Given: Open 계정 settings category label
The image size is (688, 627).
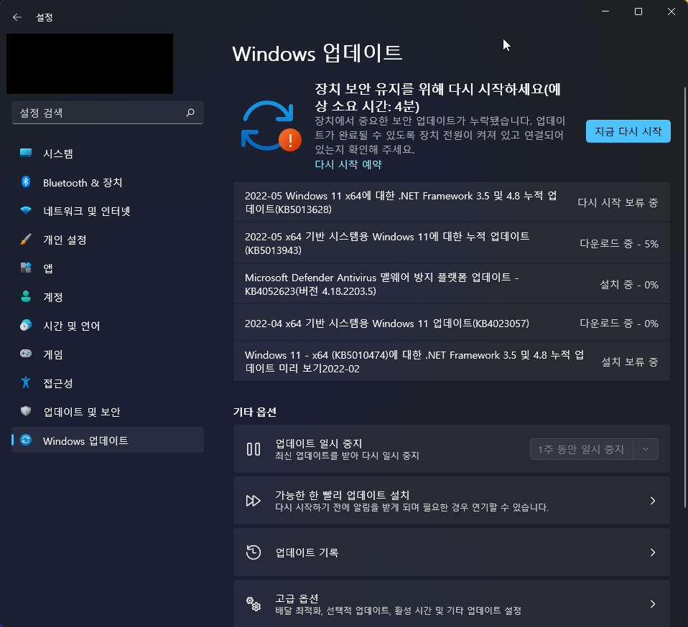Looking at the screenshot, I should pos(52,297).
